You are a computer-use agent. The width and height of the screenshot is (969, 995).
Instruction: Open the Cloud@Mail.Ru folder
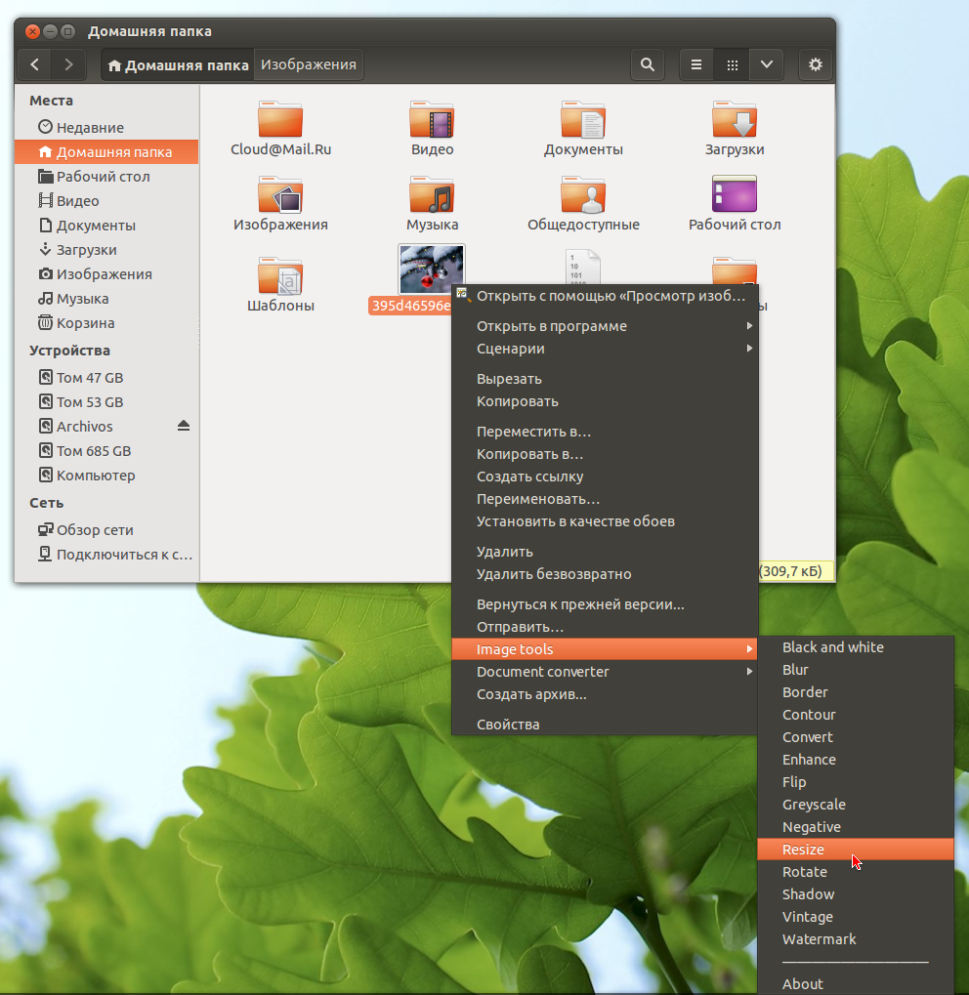[x=280, y=127]
